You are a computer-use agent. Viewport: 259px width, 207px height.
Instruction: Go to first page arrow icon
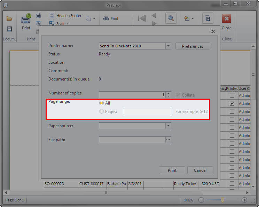pos(142,18)
